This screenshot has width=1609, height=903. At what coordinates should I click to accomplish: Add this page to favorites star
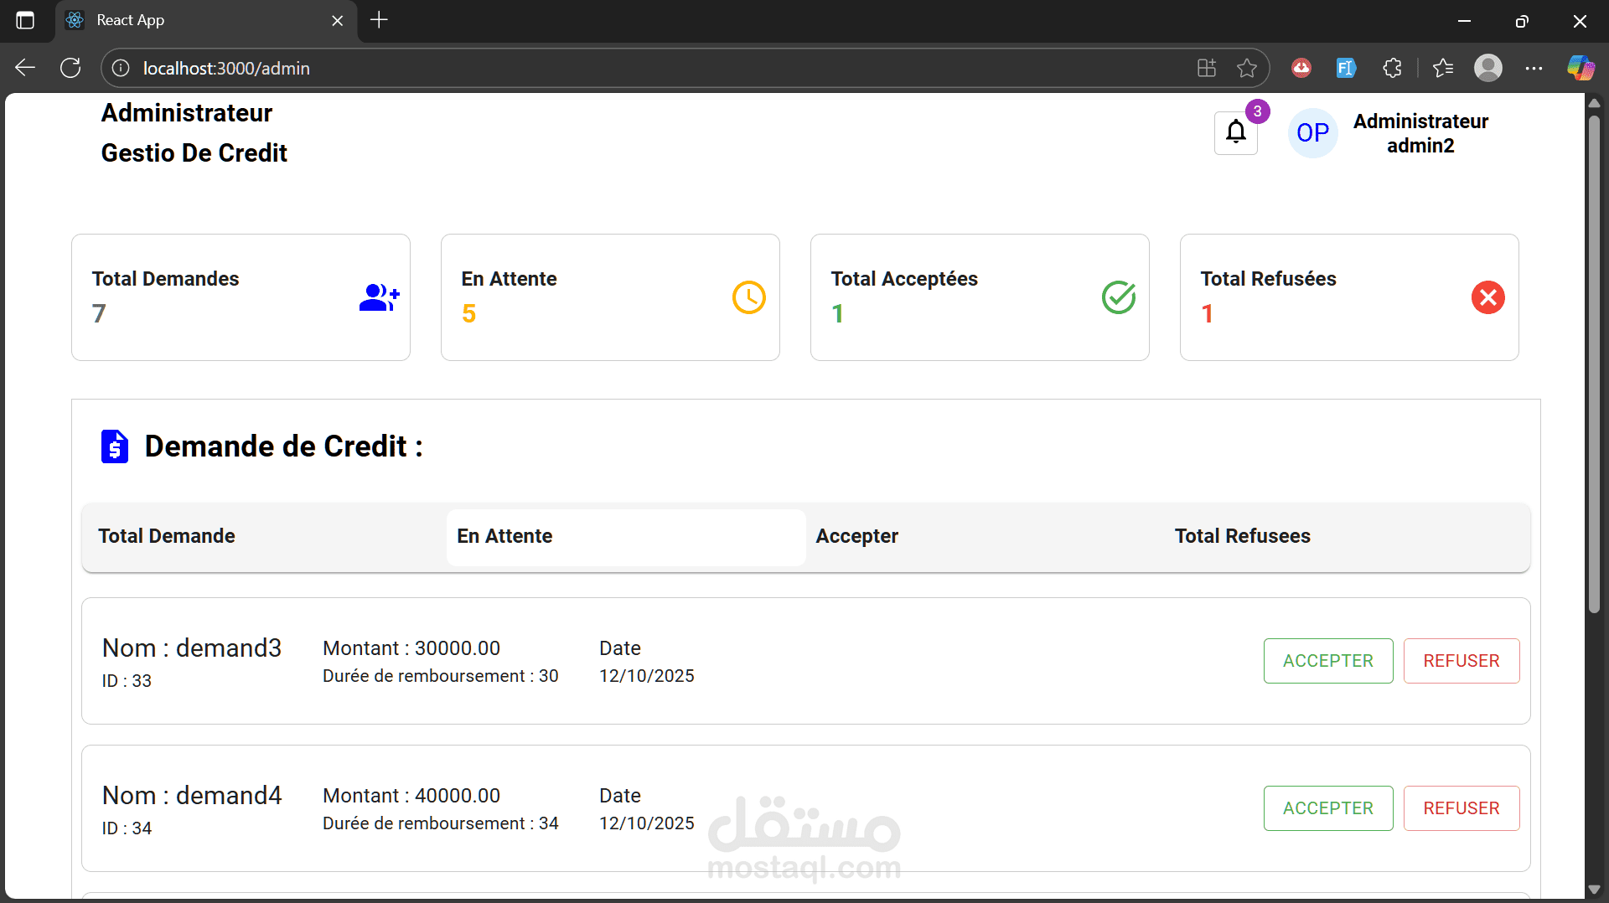(1247, 68)
